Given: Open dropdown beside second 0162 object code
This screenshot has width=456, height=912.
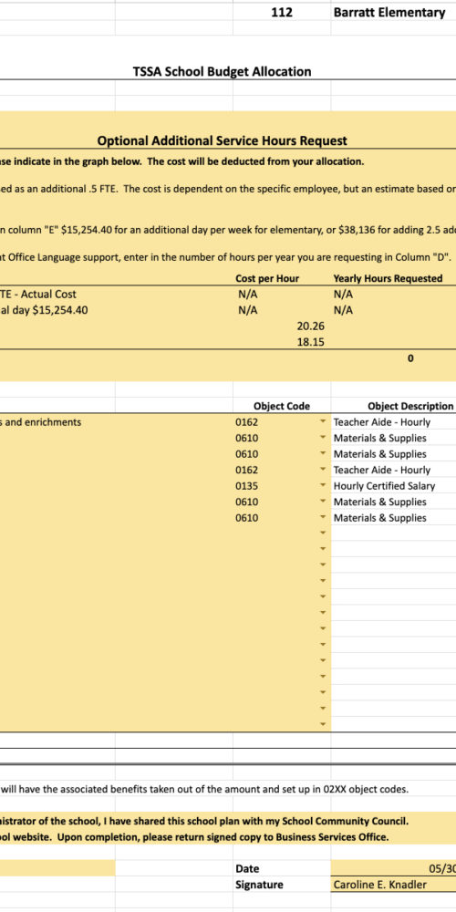Looking at the screenshot, I should coord(322,470).
